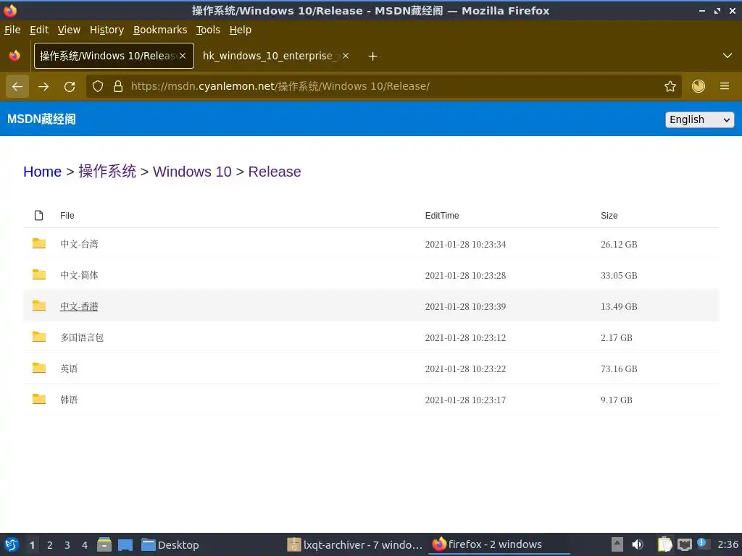Open the file manager taskbar icon
This screenshot has height=556, width=742.
104,544
